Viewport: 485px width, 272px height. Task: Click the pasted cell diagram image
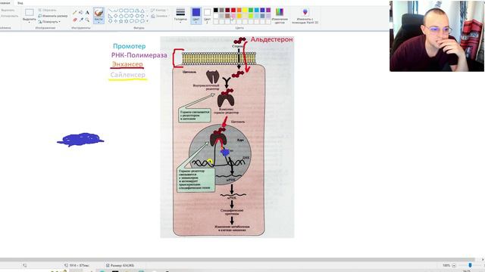pos(227,137)
